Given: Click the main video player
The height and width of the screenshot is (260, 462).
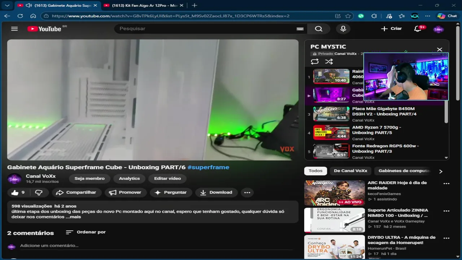Looking at the screenshot, I should tap(153, 100).
